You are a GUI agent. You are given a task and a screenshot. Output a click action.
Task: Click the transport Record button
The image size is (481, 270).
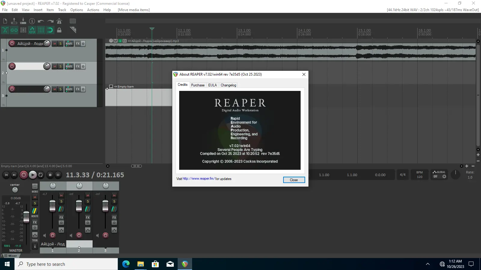pyautogui.click(x=24, y=175)
